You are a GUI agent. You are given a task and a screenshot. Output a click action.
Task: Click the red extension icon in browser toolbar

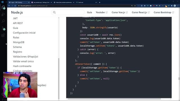(x=154, y=6)
